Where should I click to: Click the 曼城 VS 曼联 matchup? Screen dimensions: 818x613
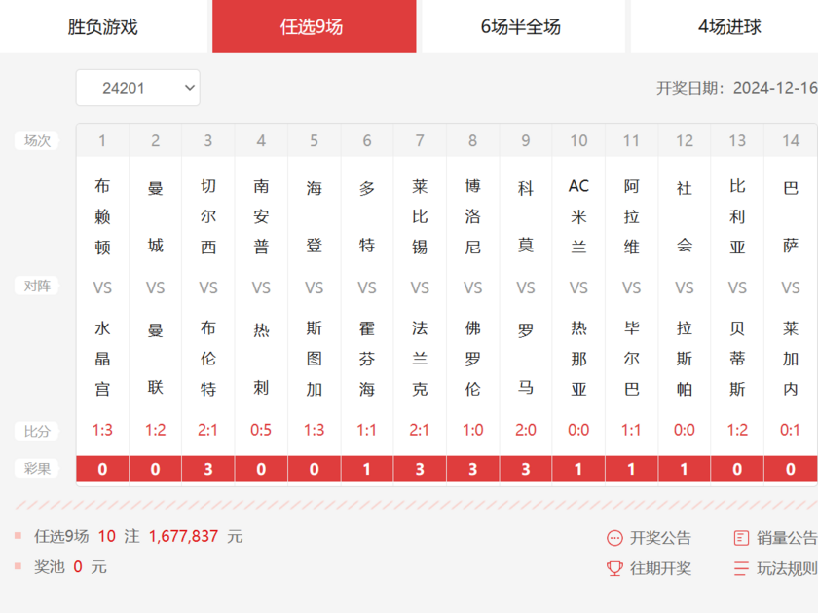(x=156, y=287)
